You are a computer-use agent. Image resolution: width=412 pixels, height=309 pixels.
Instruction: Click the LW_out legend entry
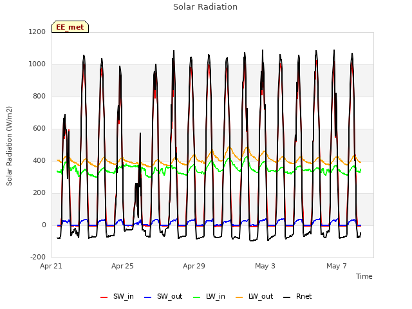pos(254,296)
